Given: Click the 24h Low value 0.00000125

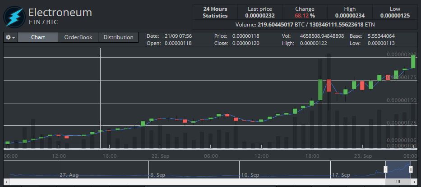Looking at the screenshot, I should pos(395,16).
